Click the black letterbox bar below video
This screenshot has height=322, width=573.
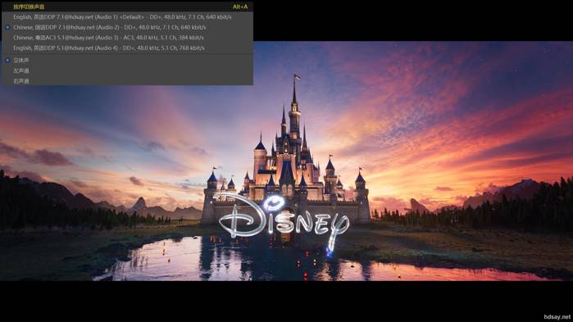pos(287,302)
